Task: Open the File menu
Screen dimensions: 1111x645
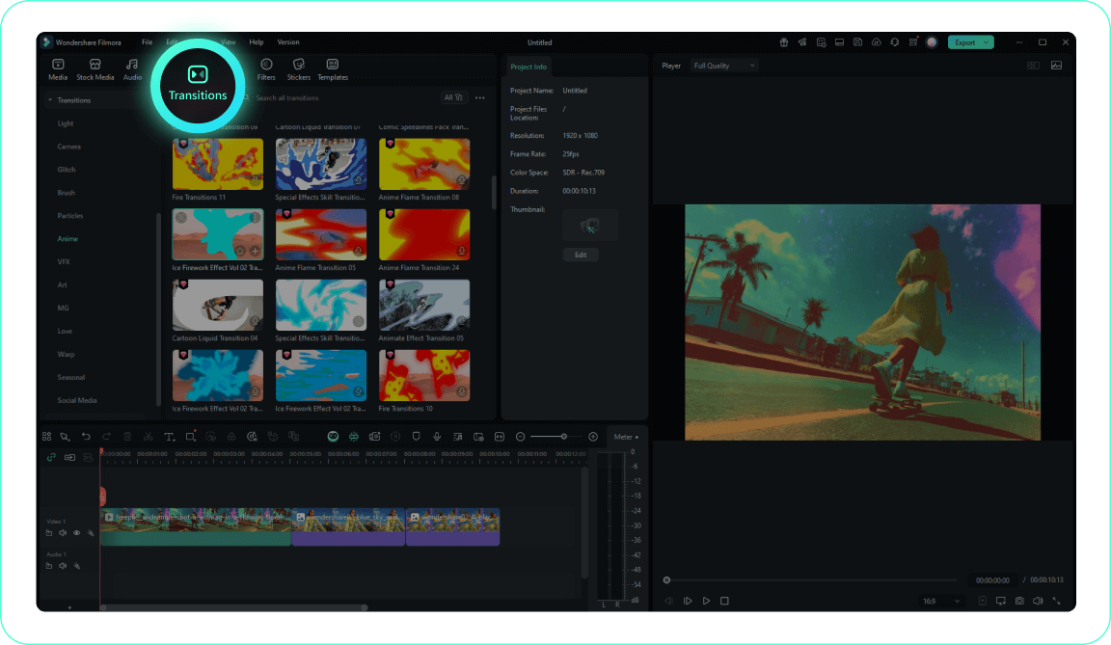Action: [147, 42]
